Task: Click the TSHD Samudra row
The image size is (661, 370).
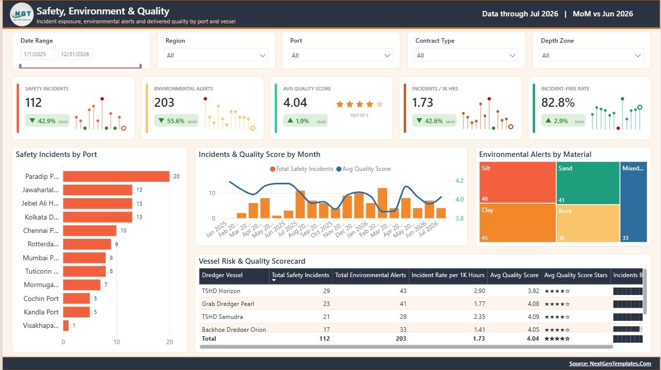Action: coord(421,317)
